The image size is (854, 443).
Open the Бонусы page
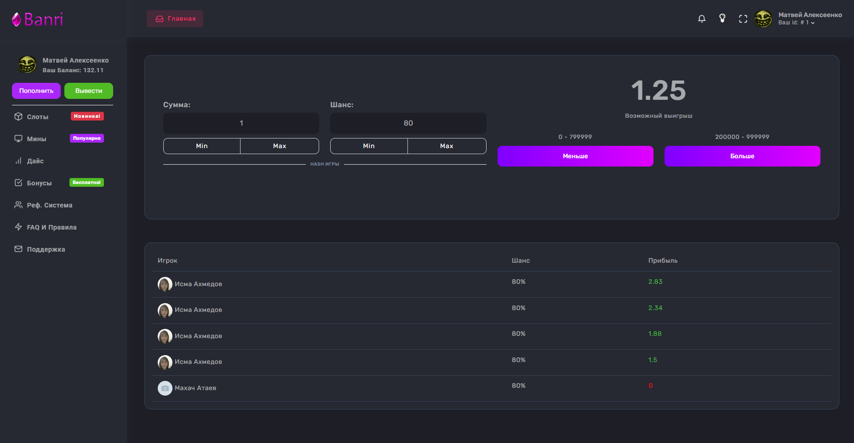[x=39, y=183]
